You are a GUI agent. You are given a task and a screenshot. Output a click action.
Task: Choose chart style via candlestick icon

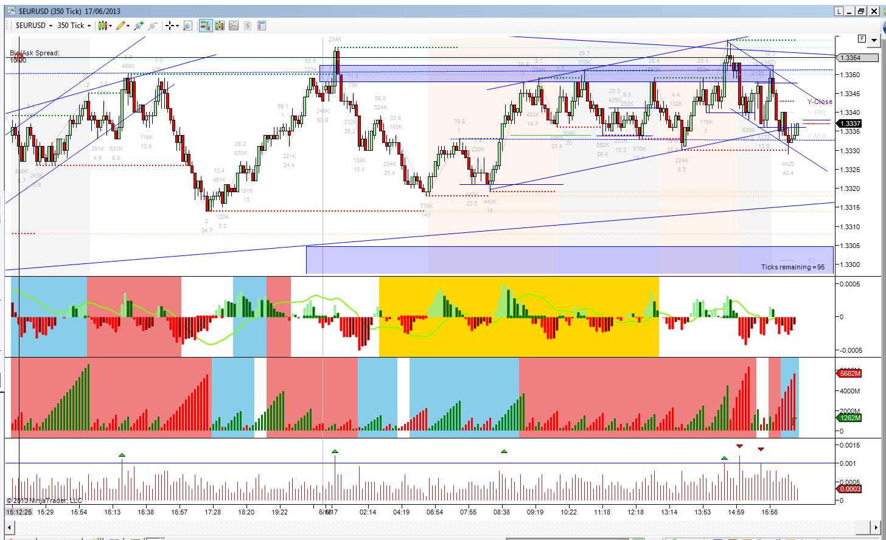point(102,26)
